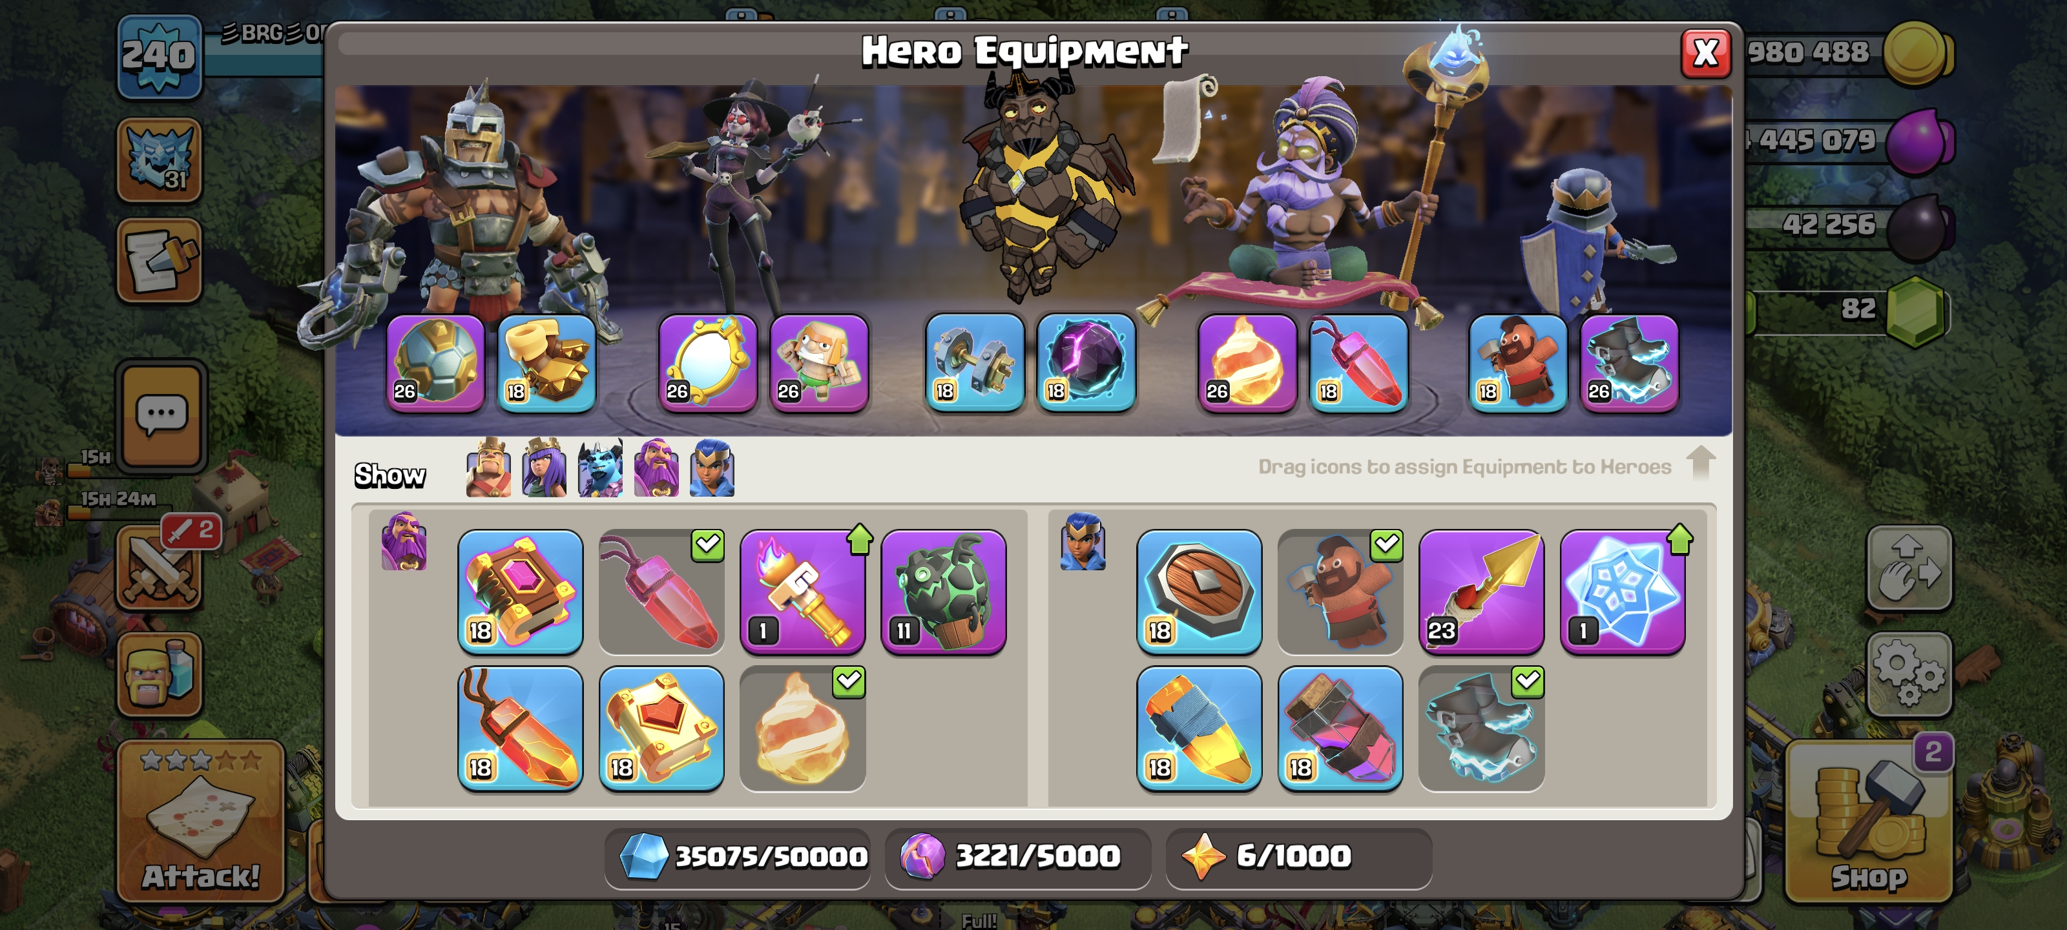Select the Magic Mirror equipped slot
This screenshot has width=2067, height=930.
708,362
